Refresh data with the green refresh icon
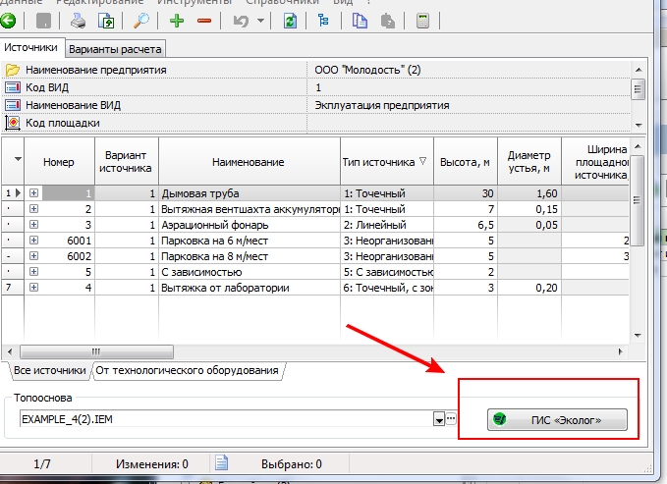The height and width of the screenshot is (484, 667). coord(290,20)
